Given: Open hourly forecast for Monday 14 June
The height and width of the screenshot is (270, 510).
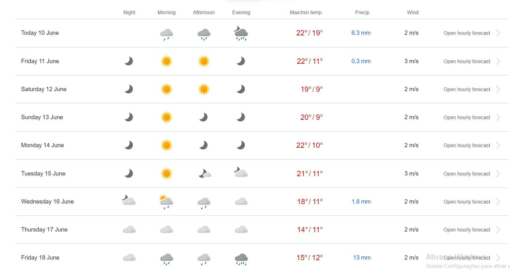Looking at the screenshot, I should pos(467,145).
